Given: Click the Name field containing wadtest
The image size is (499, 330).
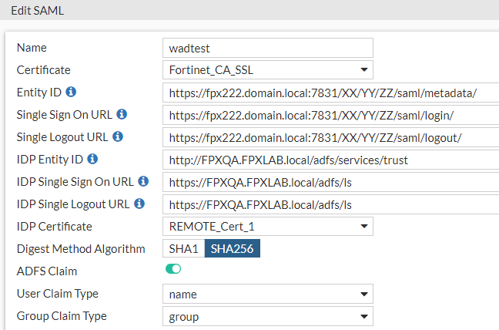Looking at the screenshot, I should coord(268,48).
